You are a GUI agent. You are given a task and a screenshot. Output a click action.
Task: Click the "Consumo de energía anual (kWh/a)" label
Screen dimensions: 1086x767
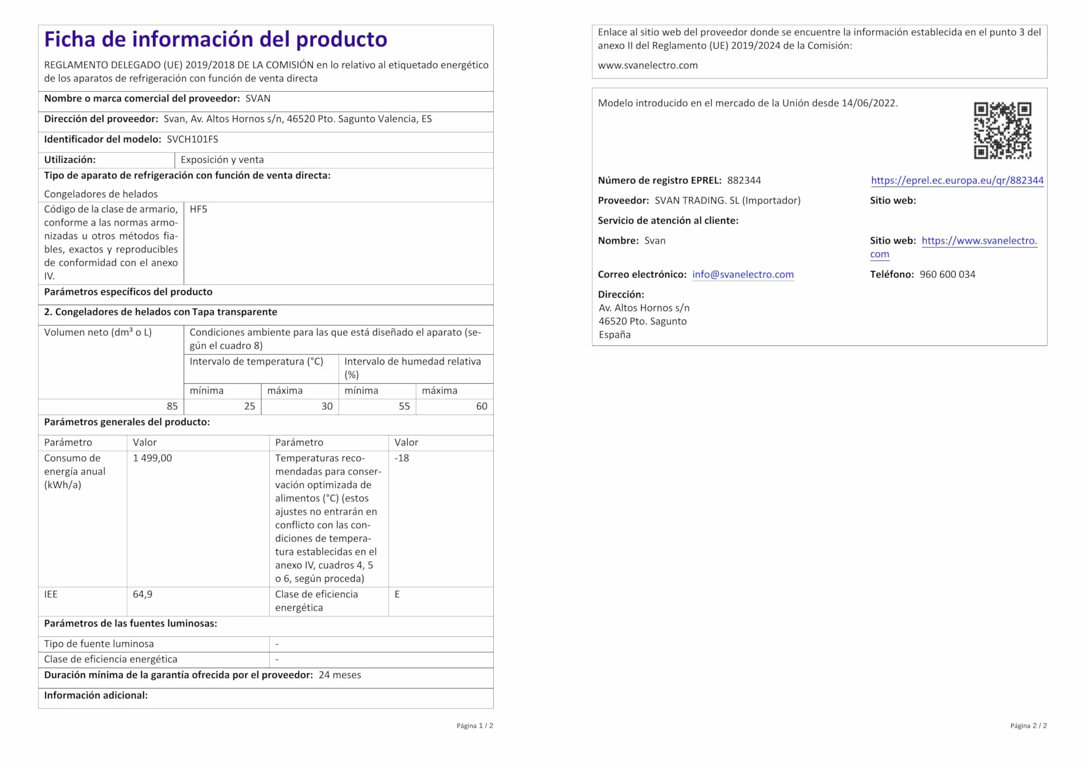75,471
